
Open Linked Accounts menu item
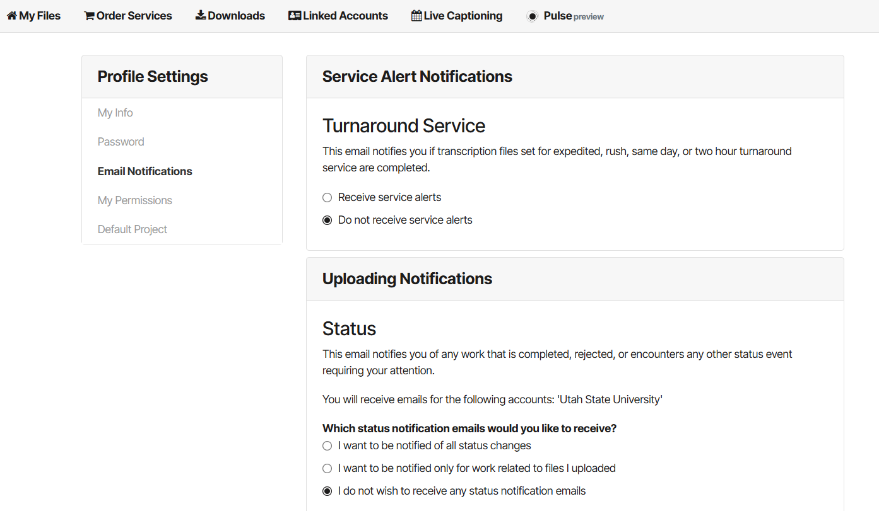point(338,16)
